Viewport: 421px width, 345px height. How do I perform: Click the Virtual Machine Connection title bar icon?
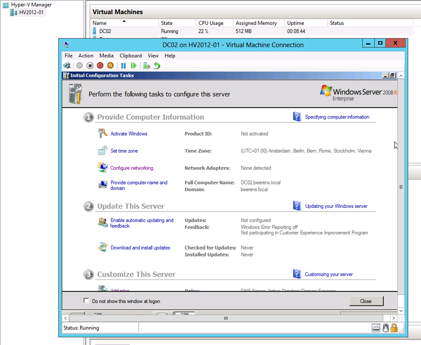66,44
